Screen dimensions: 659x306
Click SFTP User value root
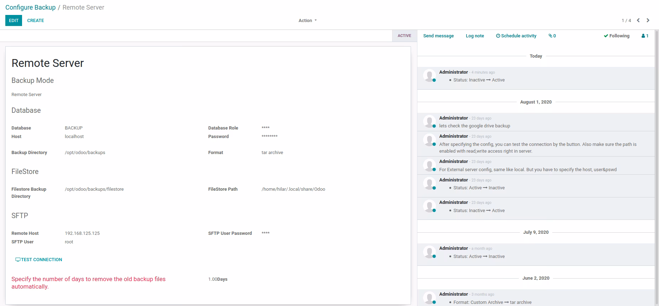coord(69,242)
